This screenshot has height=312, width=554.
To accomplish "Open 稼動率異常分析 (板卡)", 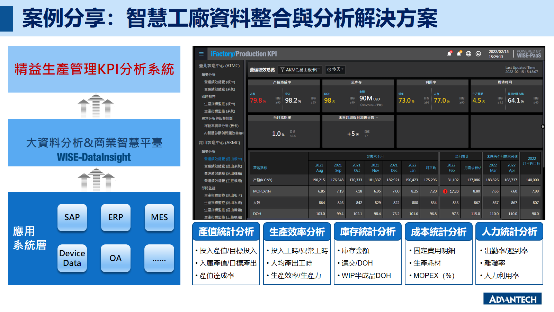I will pyautogui.click(x=221, y=126).
